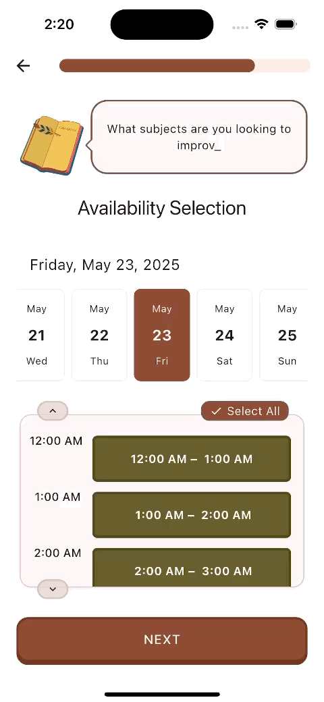The width and height of the screenshot is (324, 702).
Task: Toggle the 1:00 AM – 2:00 AM slot
Action: click(x=192, y=515)
